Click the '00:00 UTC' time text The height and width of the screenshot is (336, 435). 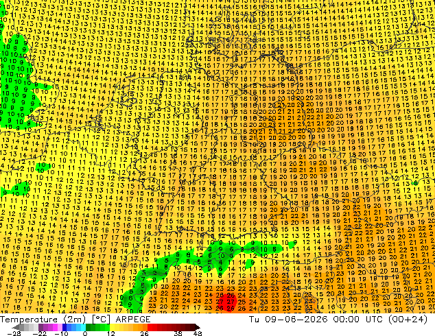click(360, 320)
